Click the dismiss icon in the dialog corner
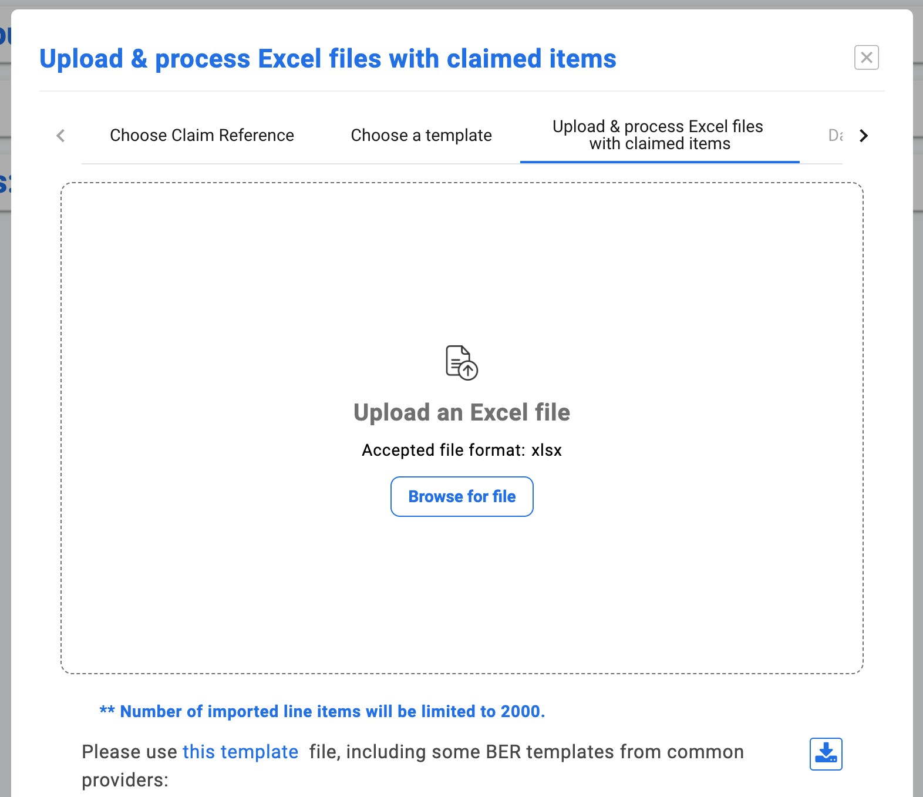This screenshot has height=797, width=923. [867, 58]
